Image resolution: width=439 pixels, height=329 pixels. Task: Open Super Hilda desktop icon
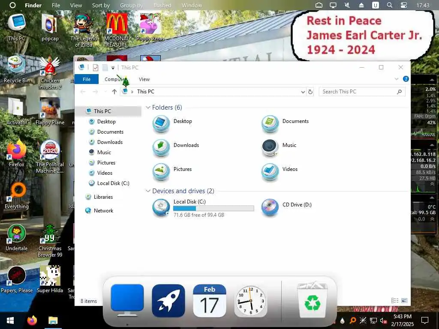coord(50,279)
